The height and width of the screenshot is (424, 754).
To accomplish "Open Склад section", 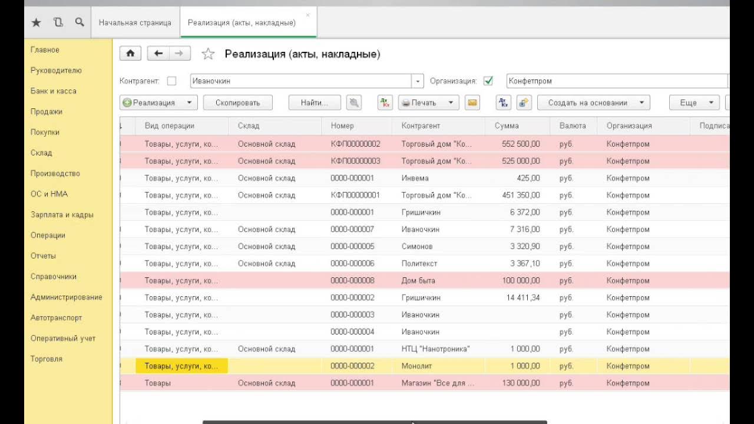I will 41,153.
